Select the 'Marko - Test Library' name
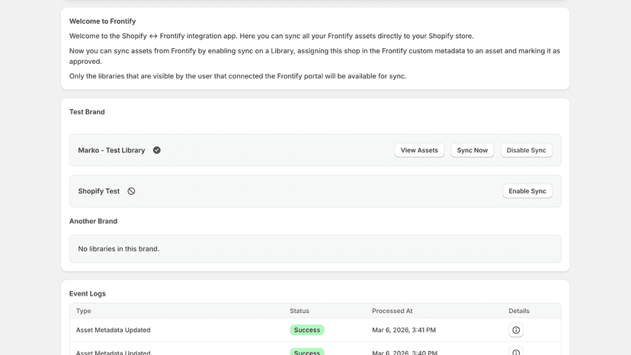This screenshot has height=355, width=631. click(x=111, y=150)
